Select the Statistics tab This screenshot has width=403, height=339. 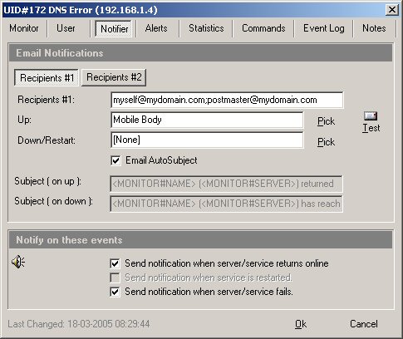(206, 28)
